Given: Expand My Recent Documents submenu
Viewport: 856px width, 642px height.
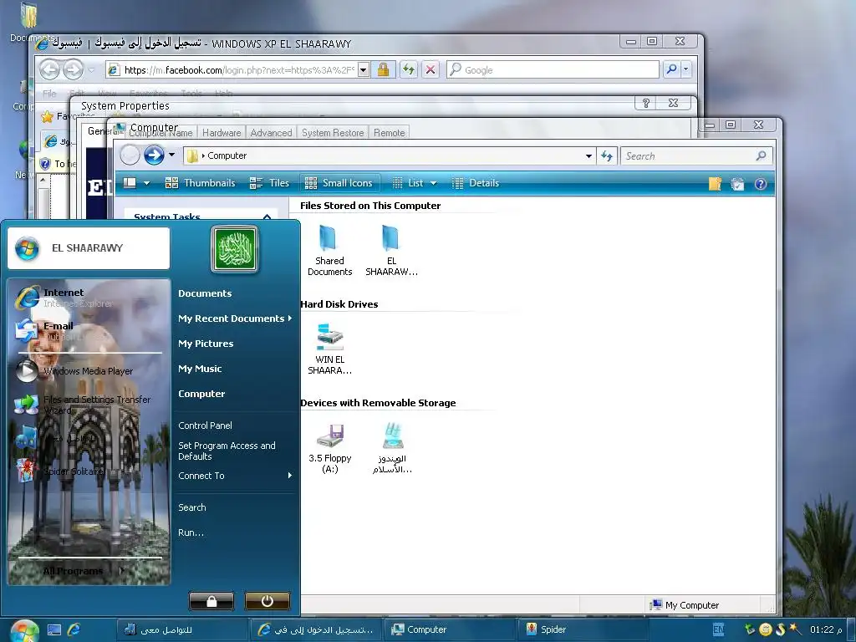Looking at the screenshot, I should click(x=289, y=318).
